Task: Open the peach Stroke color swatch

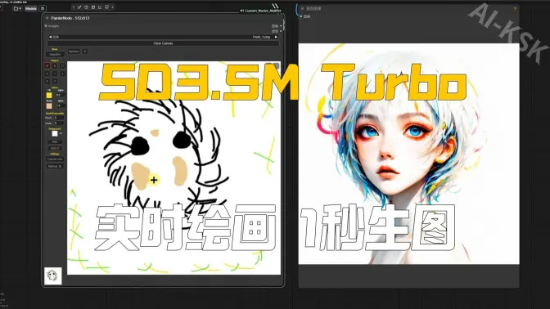Action: (x=49, y=105)
